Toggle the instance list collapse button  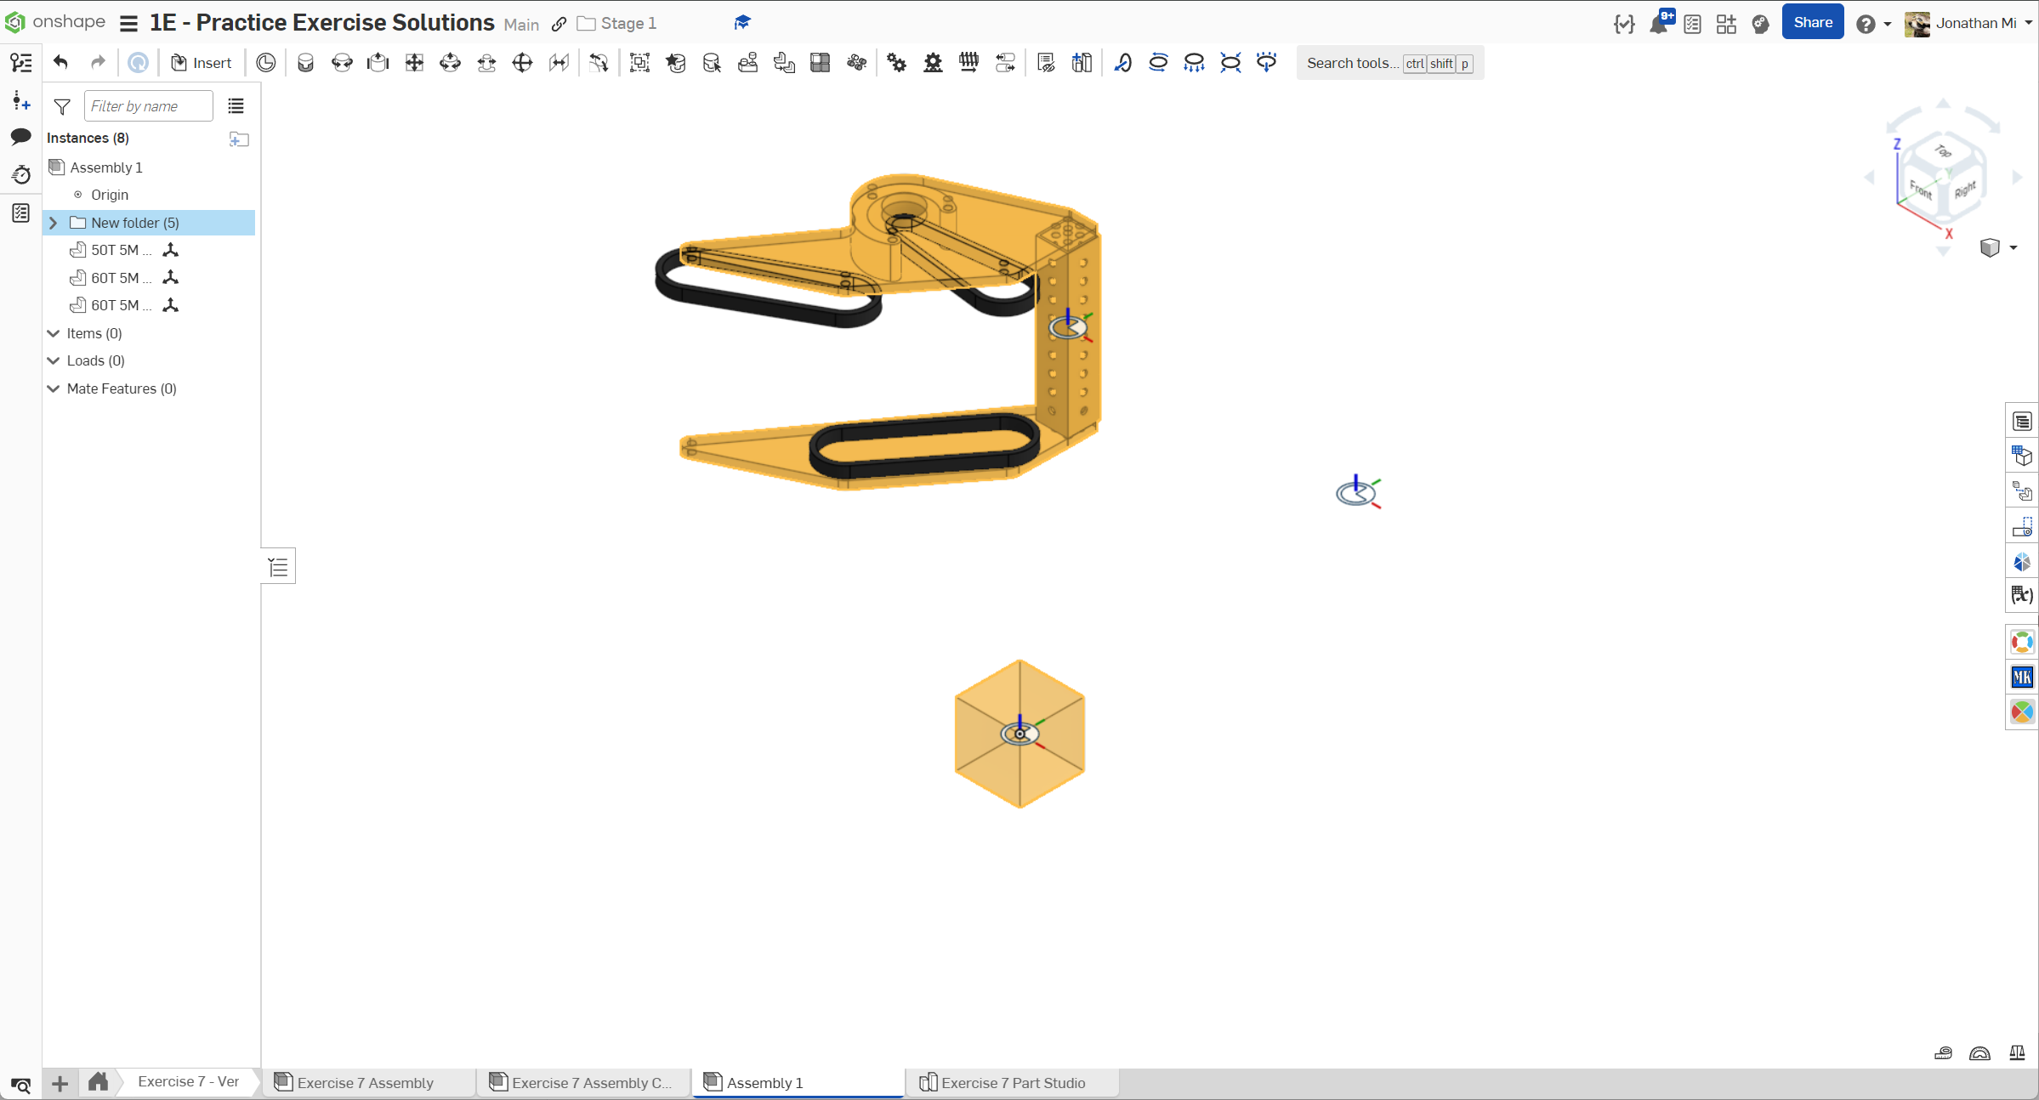[x=279, y=567]
